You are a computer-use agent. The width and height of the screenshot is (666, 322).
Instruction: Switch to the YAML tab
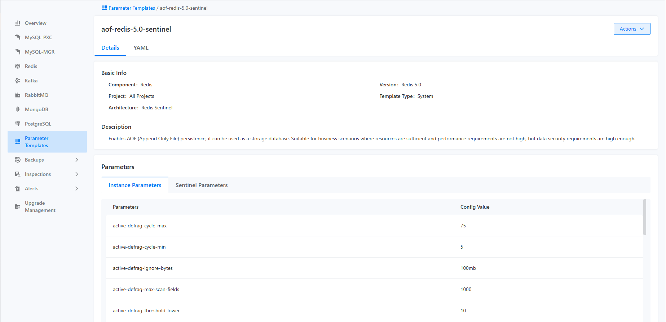(x=141, y=48)
